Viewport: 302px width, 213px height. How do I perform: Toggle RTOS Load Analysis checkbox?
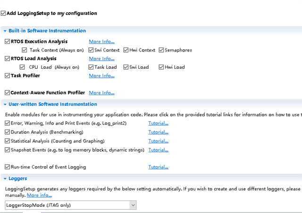(x=7, y=58)
